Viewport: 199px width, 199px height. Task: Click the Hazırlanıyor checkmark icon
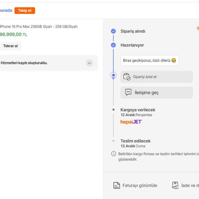click(113, 45)
